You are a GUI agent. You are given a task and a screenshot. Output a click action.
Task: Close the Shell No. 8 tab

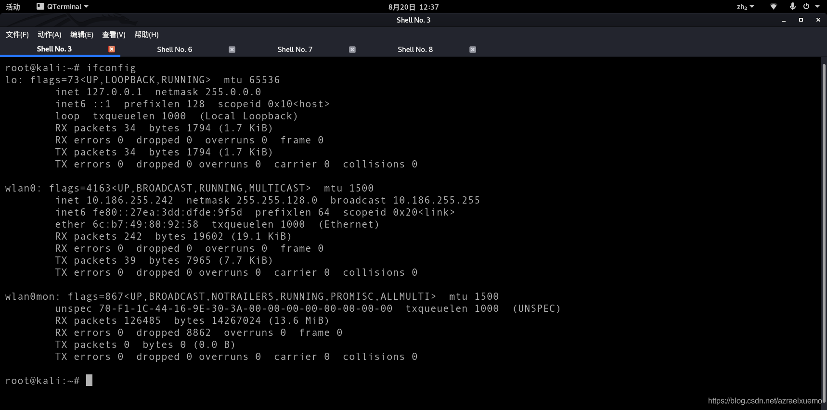(x=473, y=50)
